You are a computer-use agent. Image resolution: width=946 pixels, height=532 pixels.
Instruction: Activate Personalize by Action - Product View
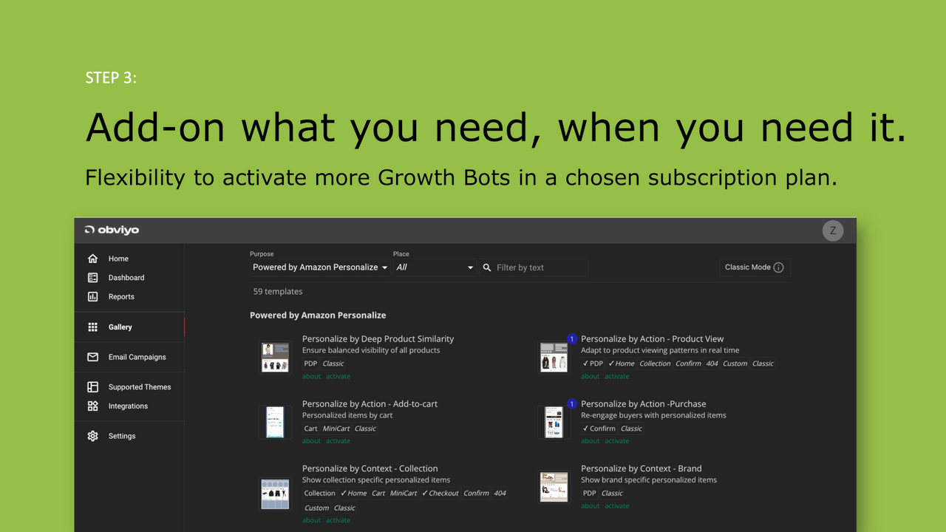617,376
